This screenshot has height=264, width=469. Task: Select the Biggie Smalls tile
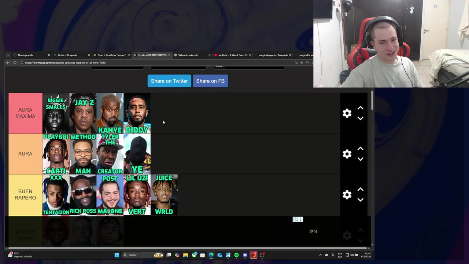point(56,113)
